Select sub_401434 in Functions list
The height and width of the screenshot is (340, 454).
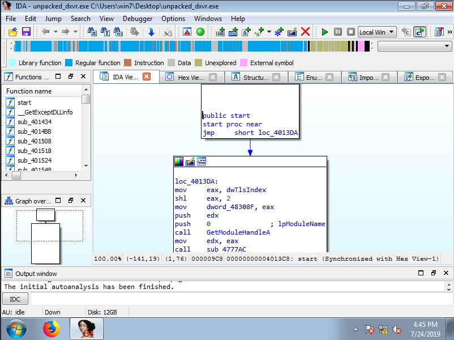(x=34, y=122)
